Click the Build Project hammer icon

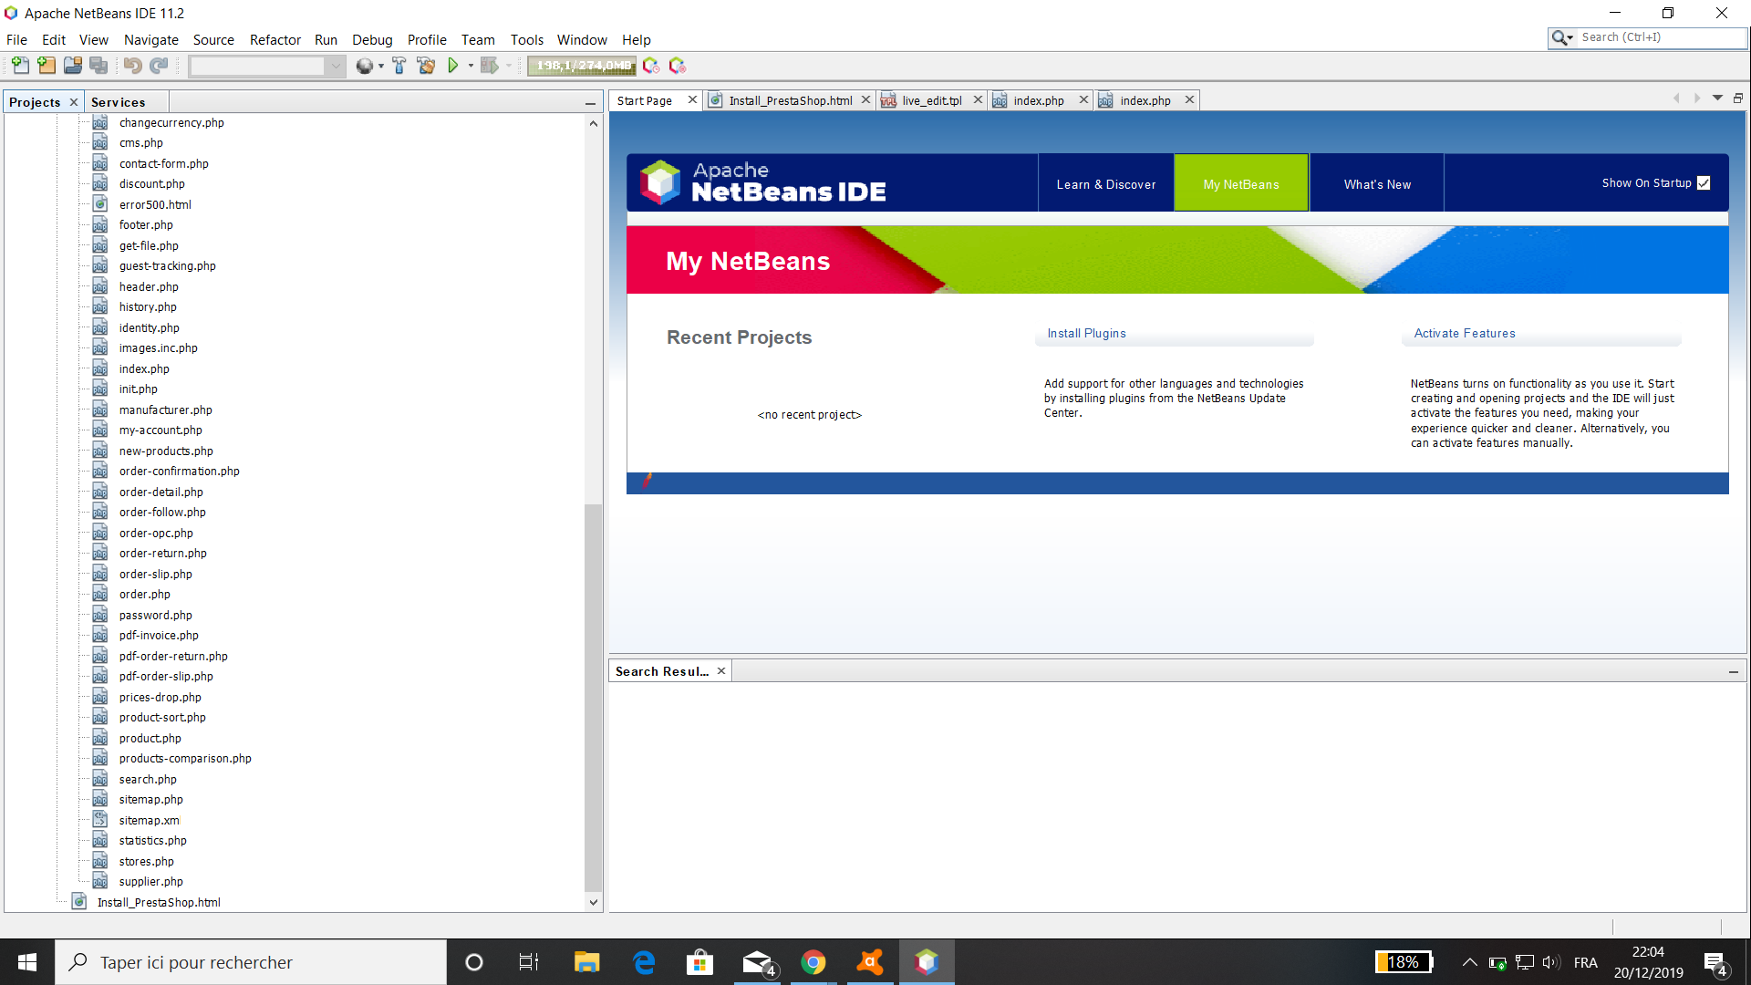click(x=399, y=66)
